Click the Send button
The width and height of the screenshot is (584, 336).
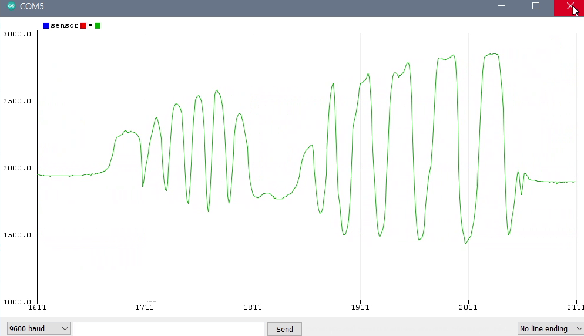tap(284, 329)
